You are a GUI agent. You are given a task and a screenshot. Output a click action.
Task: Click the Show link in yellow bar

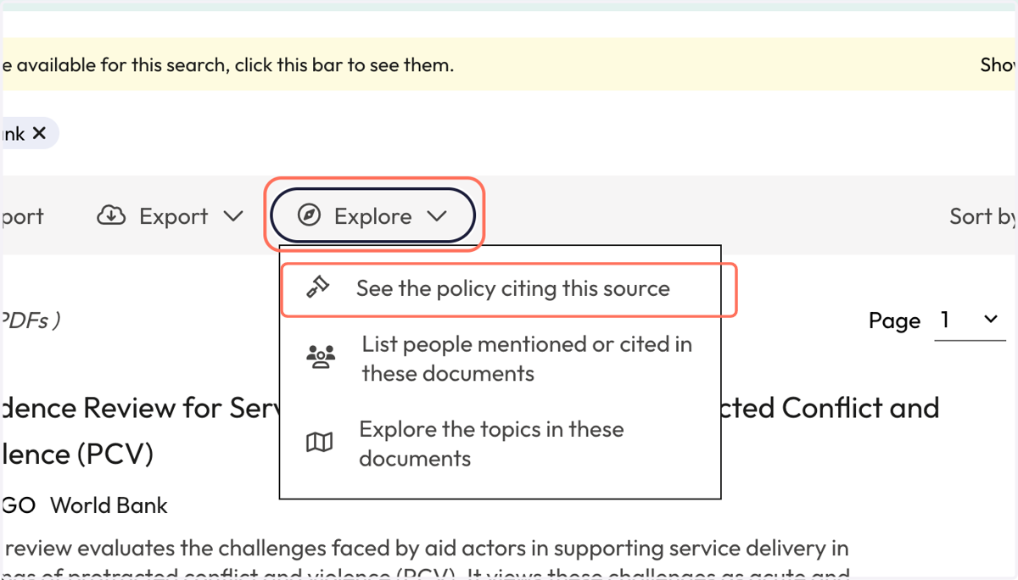click(x=998, y=64)
